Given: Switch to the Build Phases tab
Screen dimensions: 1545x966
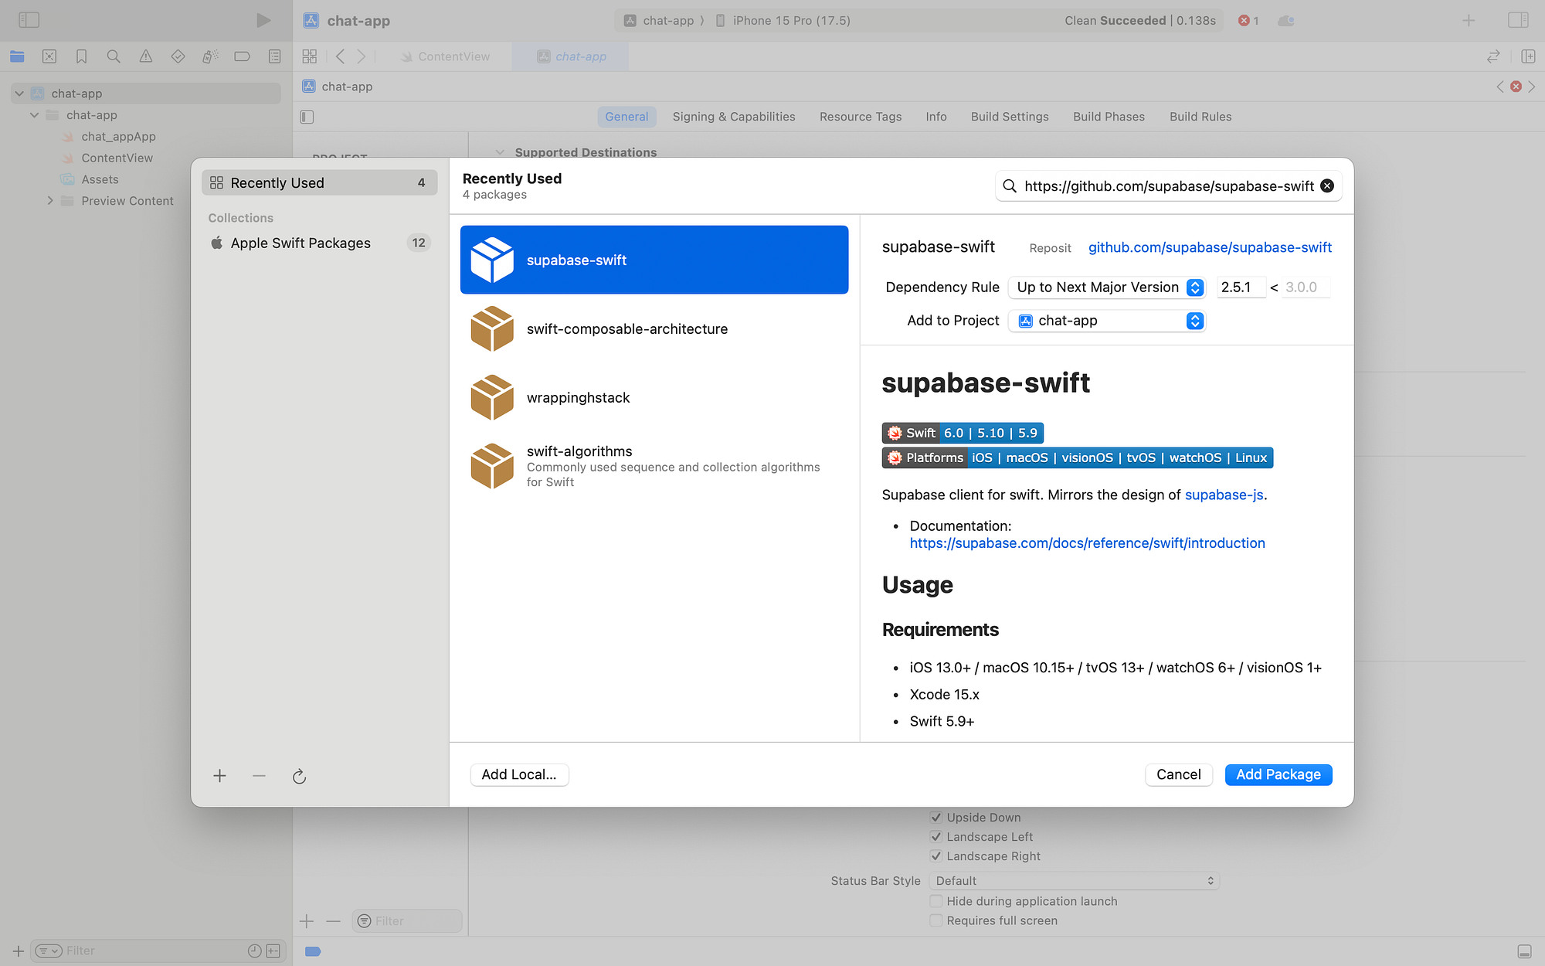Looking at the screenshot, I should [x=1109, y=117].
